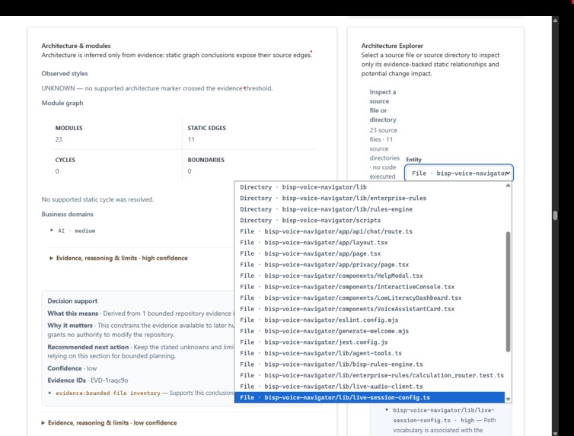Viewport: 574px width, 436px height.
Task: Select Directory bisp-voice-navigator/scripts option
Action: [x=369, y=220]
